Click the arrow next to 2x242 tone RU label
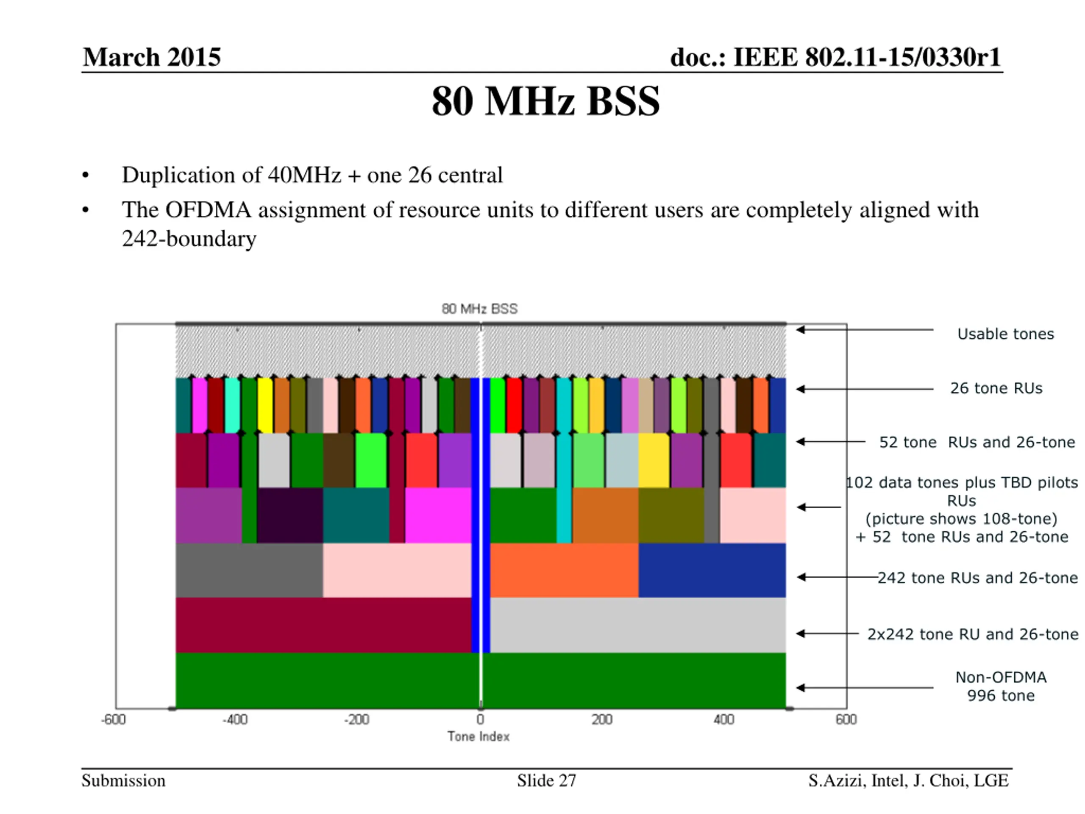 (827, 633)
